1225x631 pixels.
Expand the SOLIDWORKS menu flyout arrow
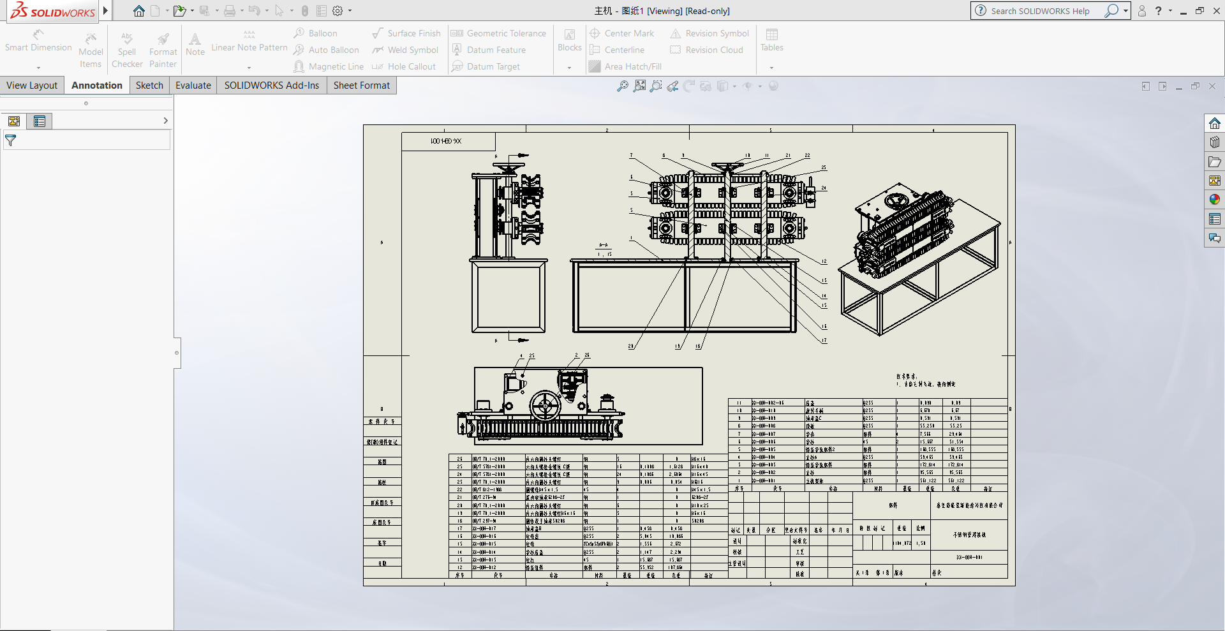click(x=105, y=10)
